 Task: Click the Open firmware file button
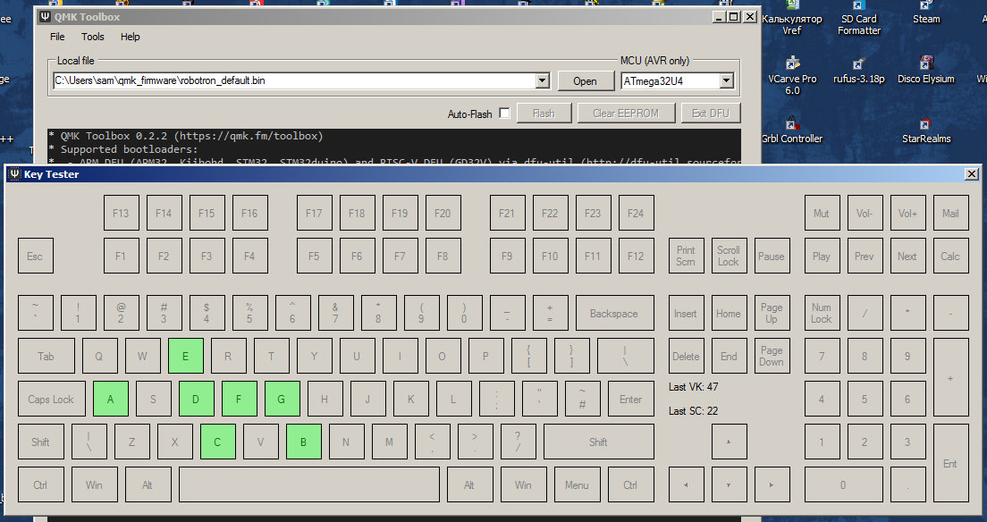pyautogui.click(x=586, y=80)
